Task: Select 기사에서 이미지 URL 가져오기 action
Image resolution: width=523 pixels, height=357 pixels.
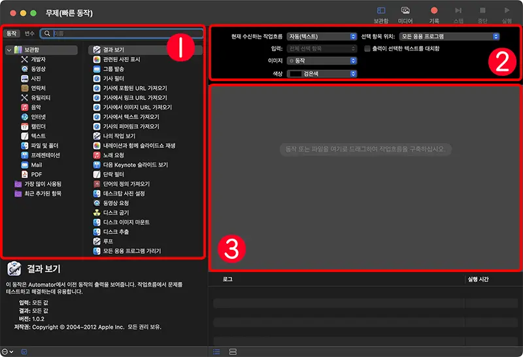Action: (132, 107)
